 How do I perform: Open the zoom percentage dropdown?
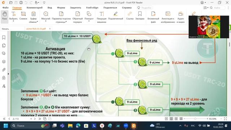point(221,119)
